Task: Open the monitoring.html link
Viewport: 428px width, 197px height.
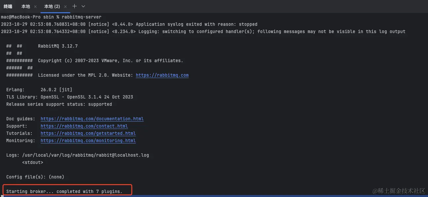Action: [x=88, y=140]
